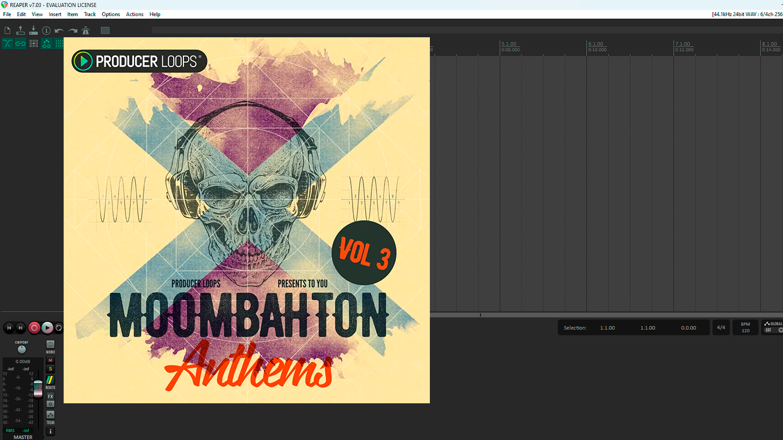Viewport: 783px width, 440px height.
Task: Click the Undo arrow icon
Action: 59,30
